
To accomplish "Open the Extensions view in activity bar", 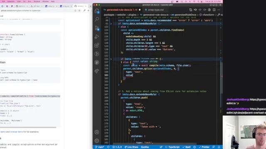I will click(x=97, y=45).
